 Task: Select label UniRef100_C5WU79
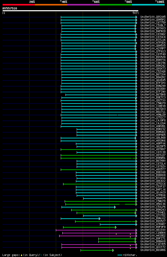153,103
